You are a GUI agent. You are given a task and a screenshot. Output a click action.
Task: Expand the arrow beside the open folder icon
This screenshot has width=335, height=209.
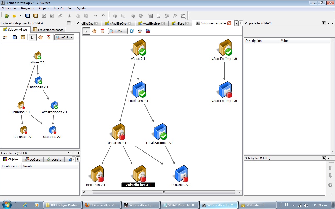pyautogui.click(x=20, y=16)
